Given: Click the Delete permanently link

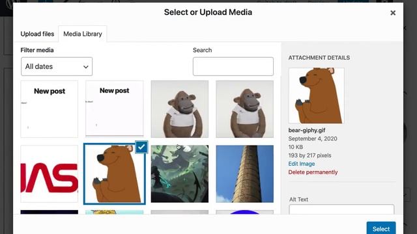Looking at the screenshot, I should [313, 172].
